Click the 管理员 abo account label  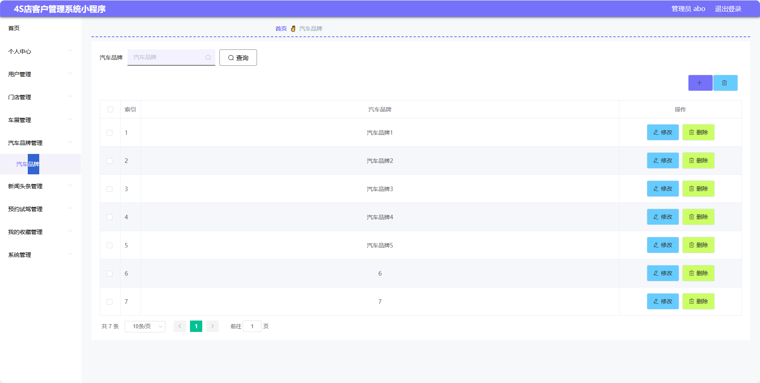(x=688, y=9)
